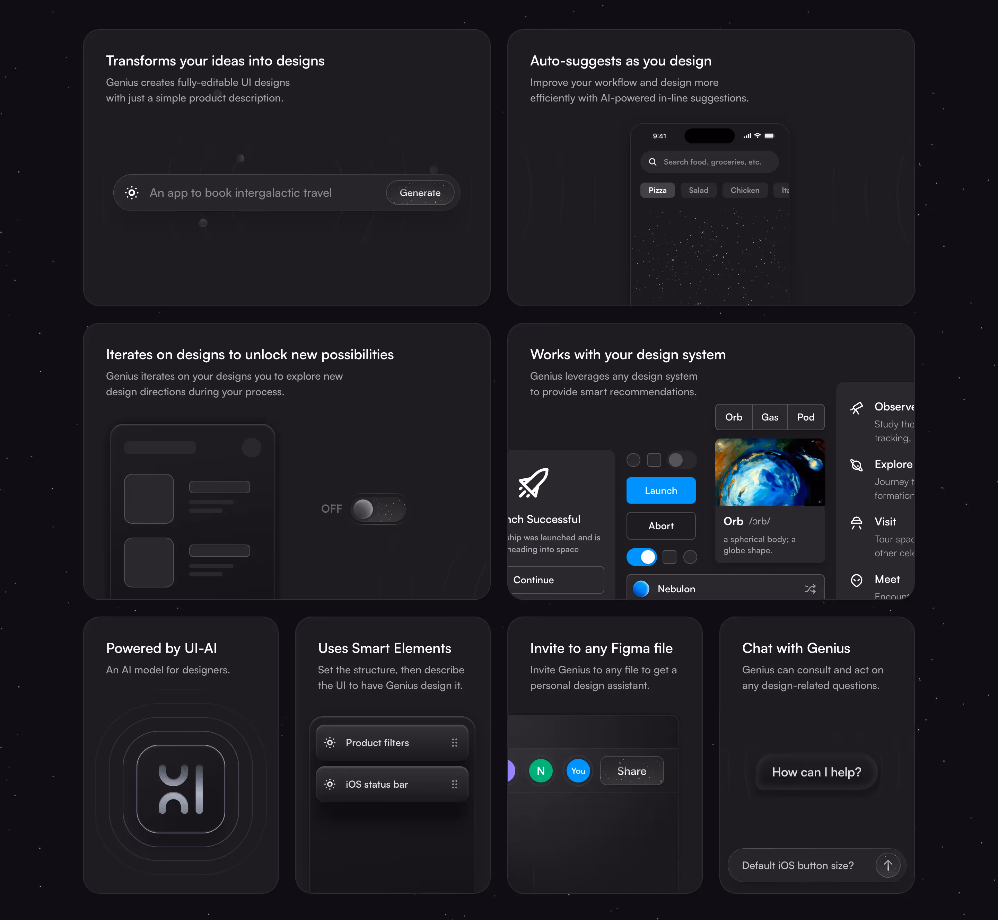Check the square checkbox beside blue toggle

pos(669,557)
